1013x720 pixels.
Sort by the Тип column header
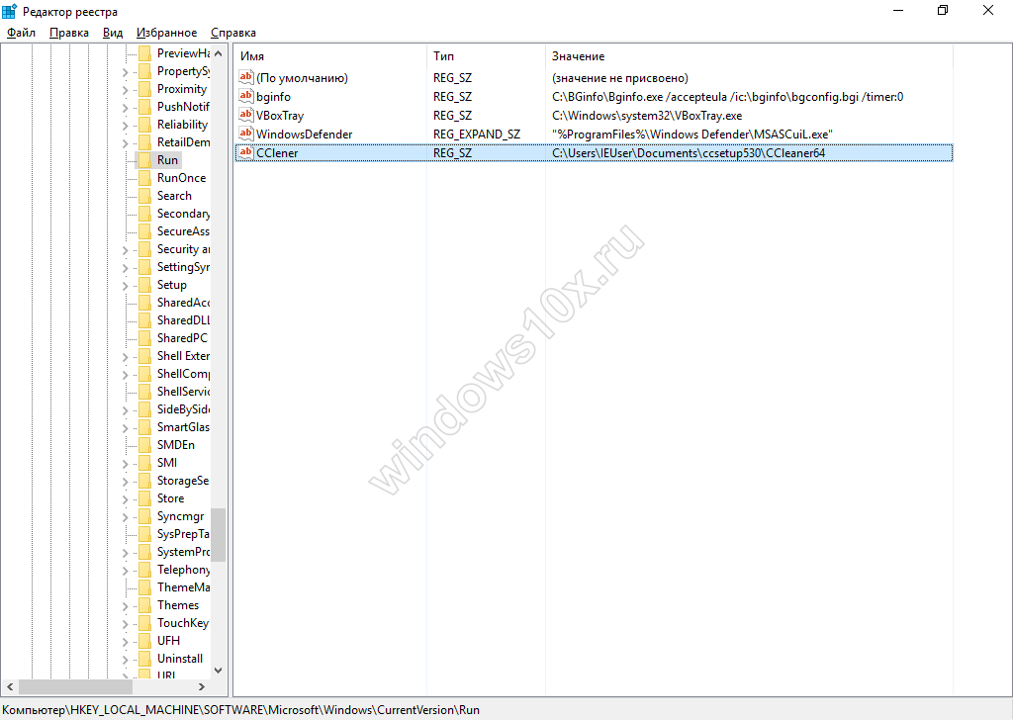click(486, 56)
